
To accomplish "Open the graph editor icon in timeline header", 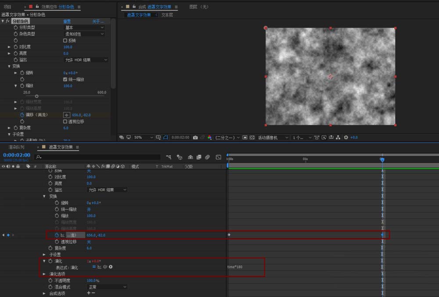I will (218, 157).
